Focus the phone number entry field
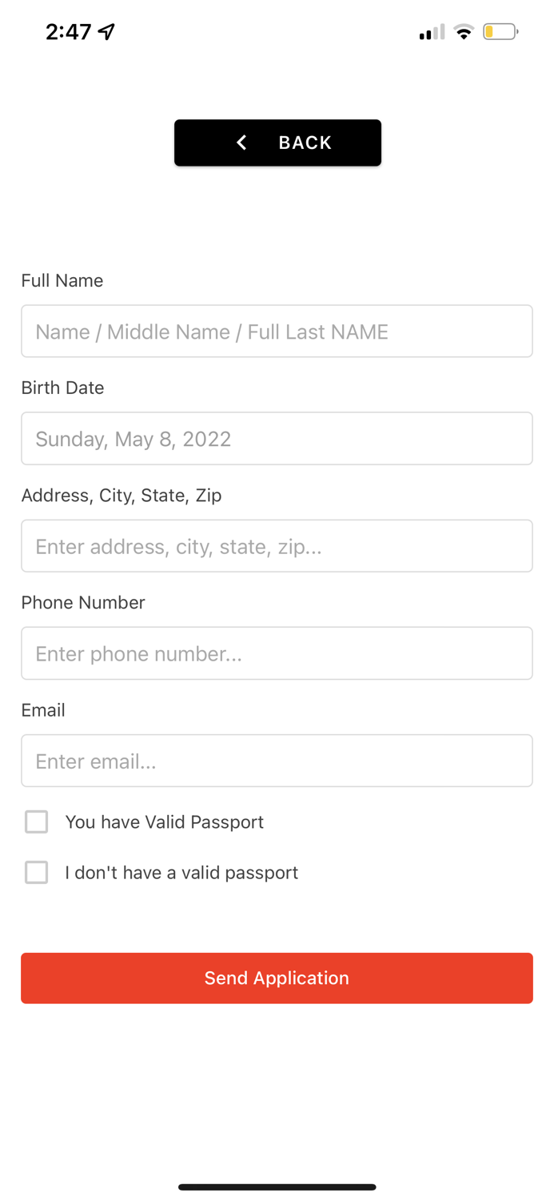 coord(277,653)
